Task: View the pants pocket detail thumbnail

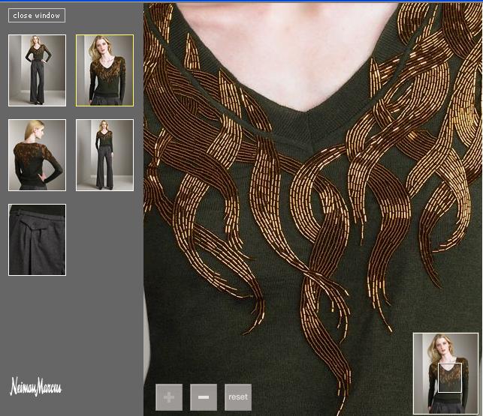Action: [37, 239]
